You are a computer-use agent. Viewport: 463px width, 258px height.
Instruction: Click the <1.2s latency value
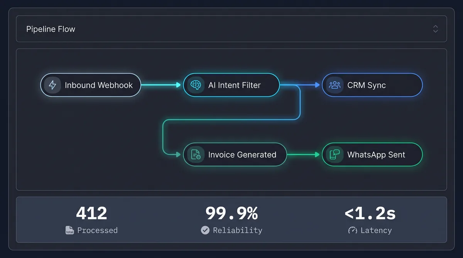(370, 213)
